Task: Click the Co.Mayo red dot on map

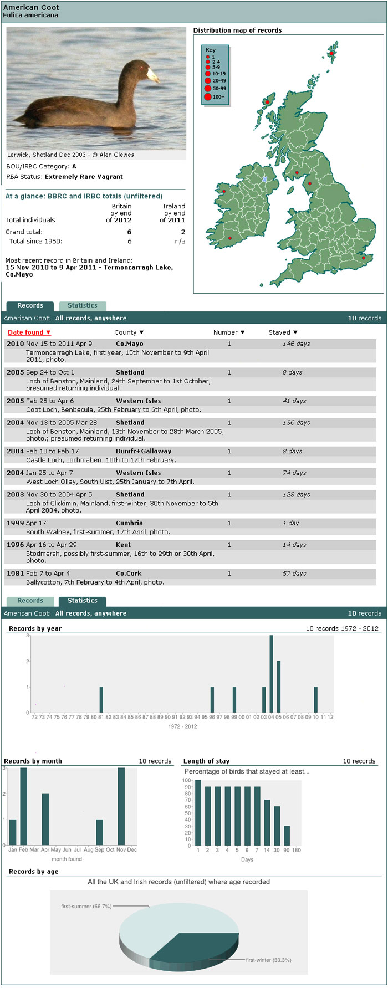Action: 224,192
